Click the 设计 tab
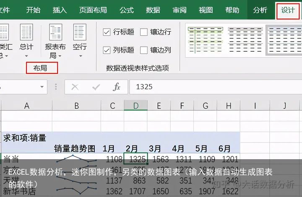This screenshot has width=302, height=197. 288,10
